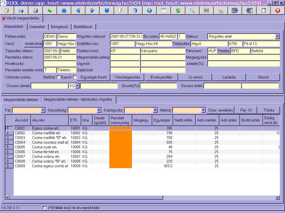This screenshot has width=285, height=213.
Task: Click the table's horizontal scrollbar right arrow
Action: (277, 198)
